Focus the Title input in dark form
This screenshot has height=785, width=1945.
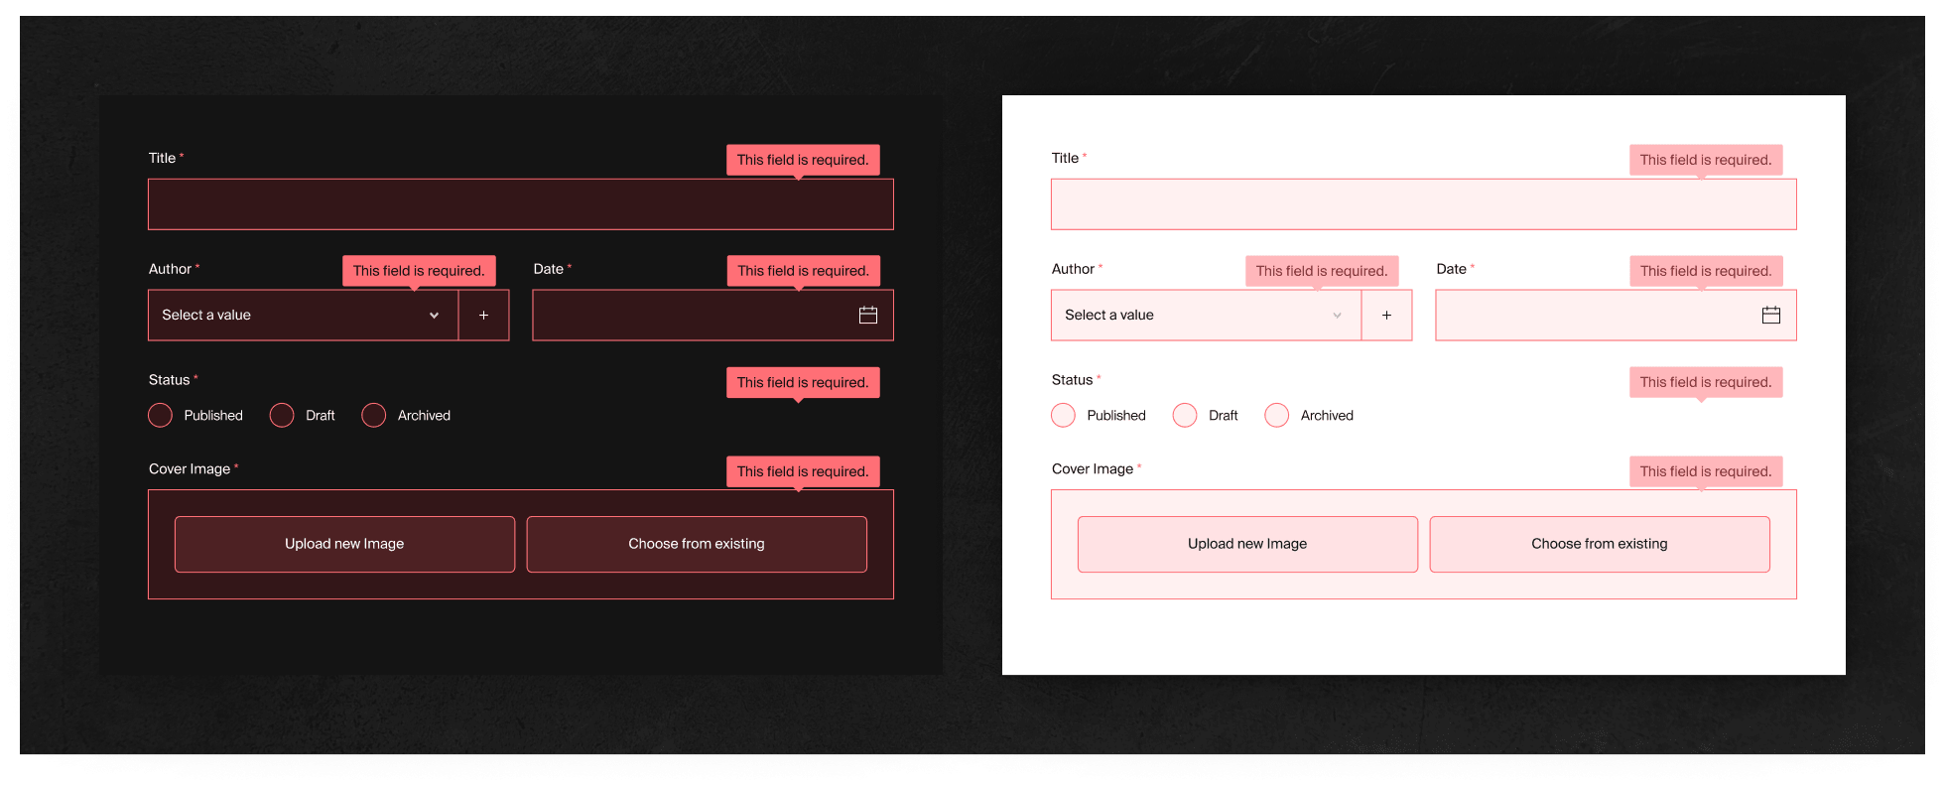521,204
